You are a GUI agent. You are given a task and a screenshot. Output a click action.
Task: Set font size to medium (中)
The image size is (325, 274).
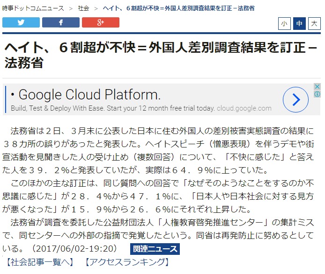(x=299, y=23)
